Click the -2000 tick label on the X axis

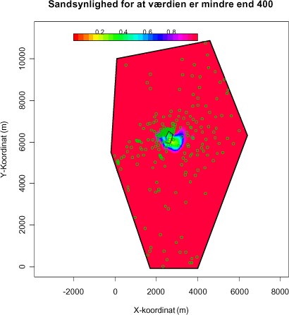point(73,292)
